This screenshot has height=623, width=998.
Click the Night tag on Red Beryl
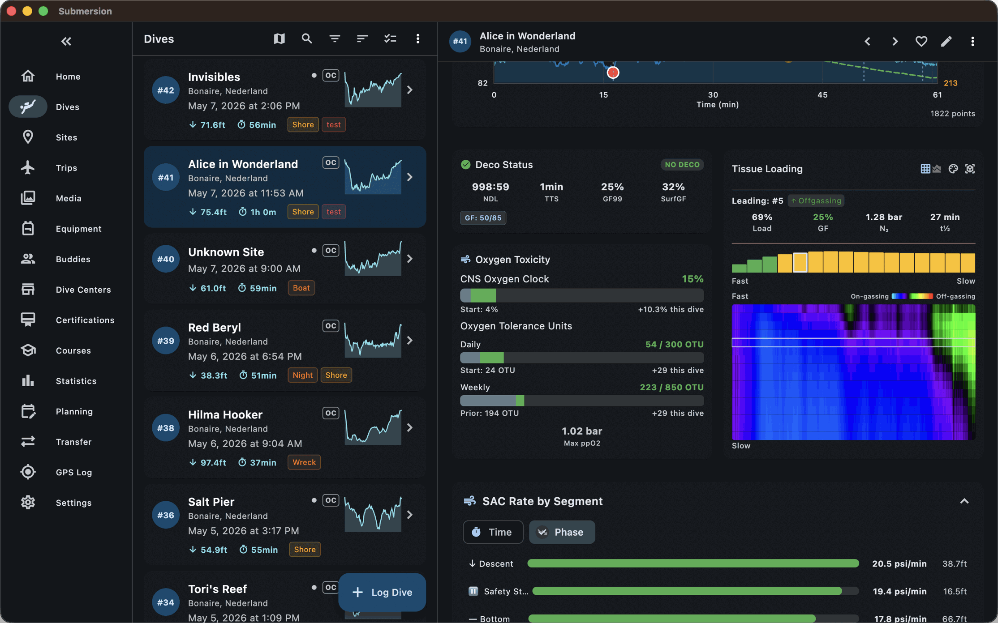[302, 375]
